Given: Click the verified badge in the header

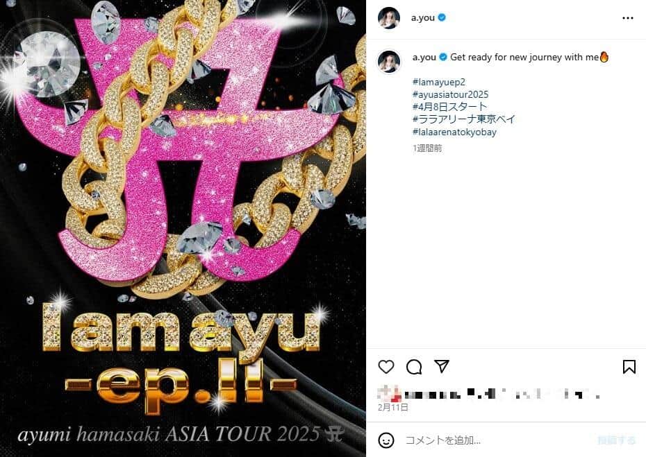Looking at the screenshot, I should click(x=442, y=18).
